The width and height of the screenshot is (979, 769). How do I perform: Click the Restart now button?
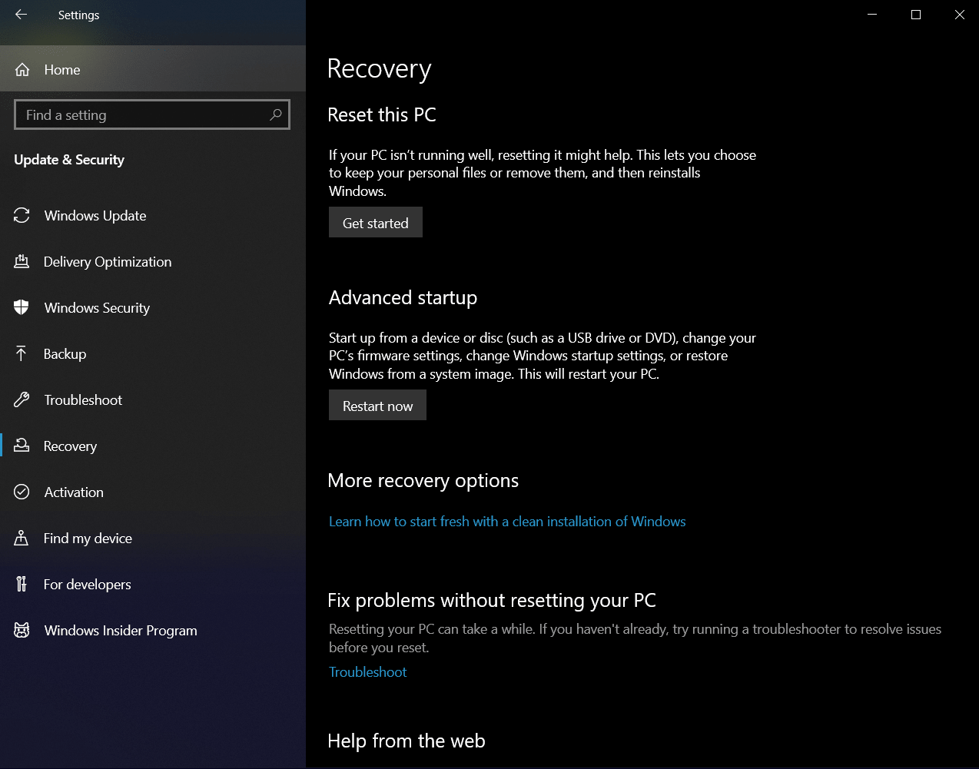click(377, 406)
